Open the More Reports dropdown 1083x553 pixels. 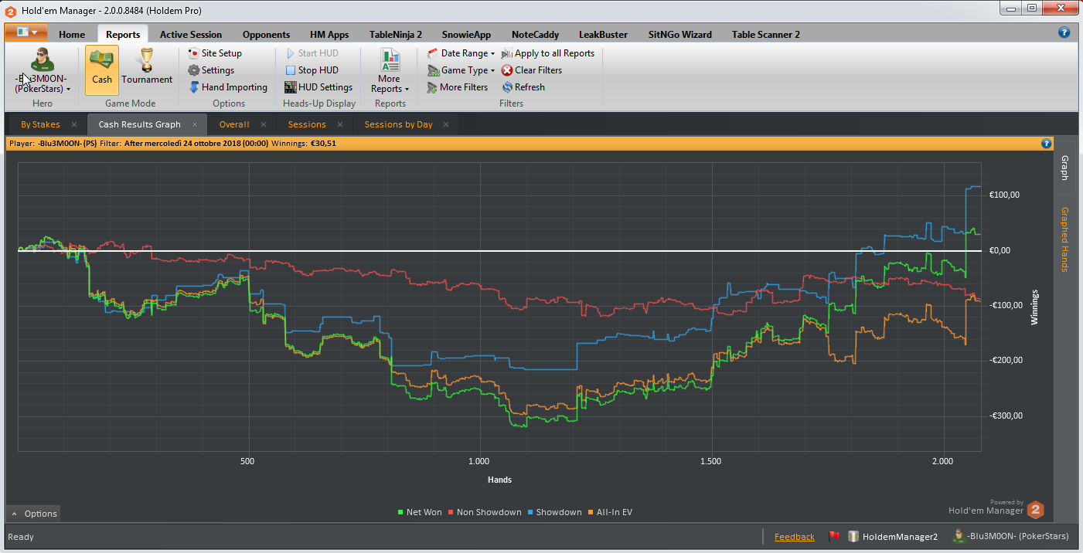(390, 70)
